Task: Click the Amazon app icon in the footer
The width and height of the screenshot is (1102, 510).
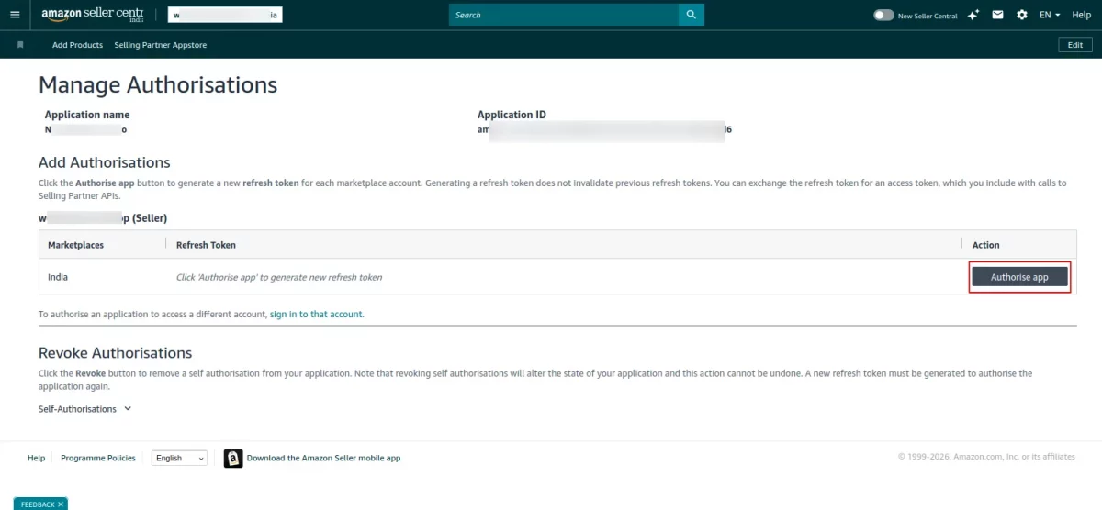Action: click(233, 458)
